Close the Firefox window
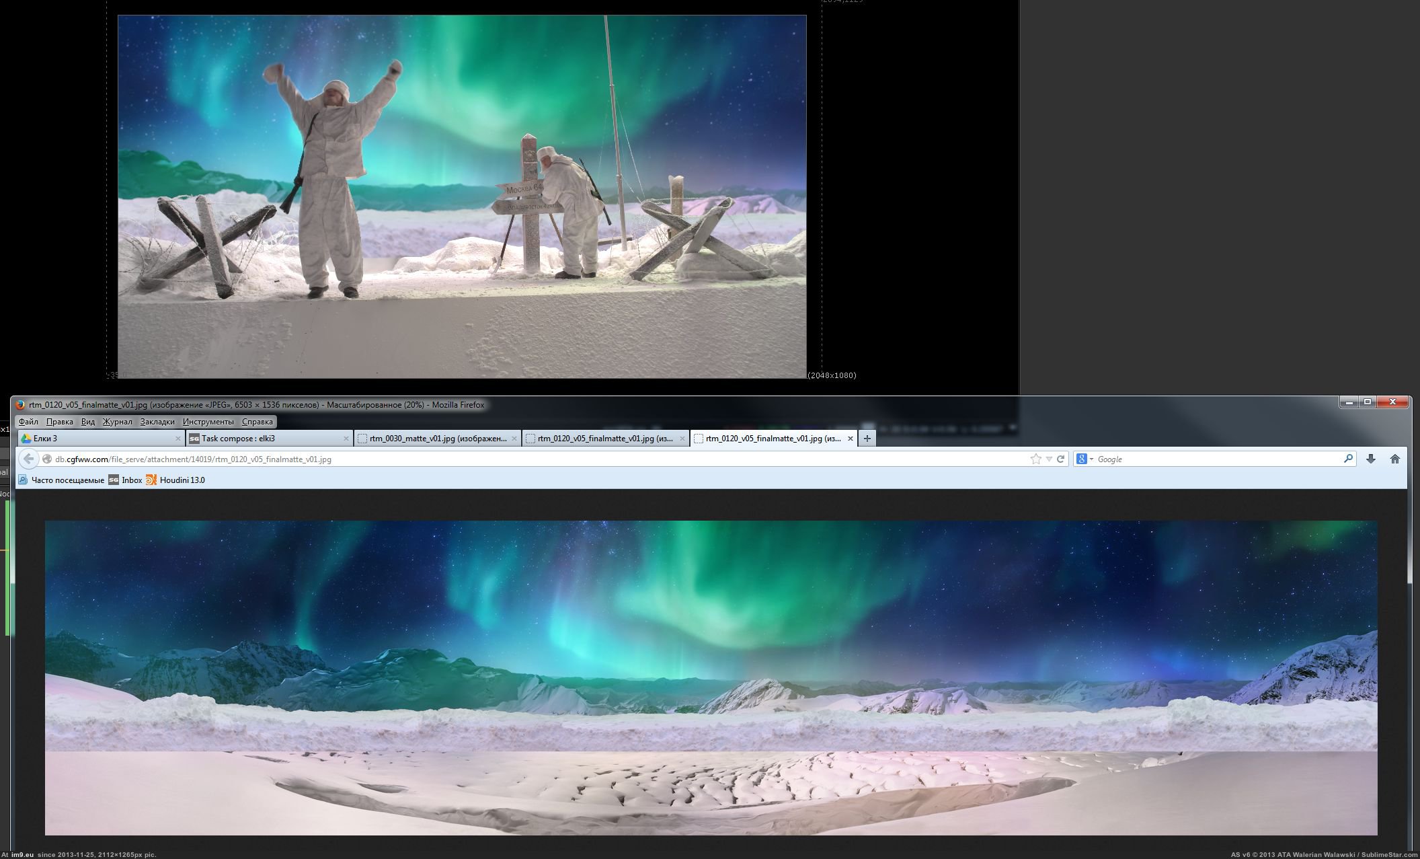Image resolution: width=1420 pixels, height=859 pixels. [x=1392, y=402]
